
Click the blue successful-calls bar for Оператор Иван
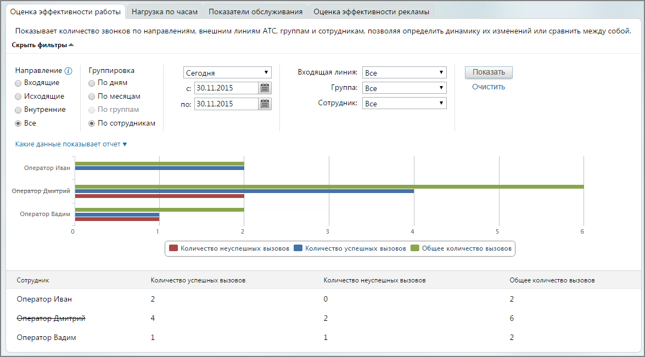pyautogui.click(x=160, y=168)
